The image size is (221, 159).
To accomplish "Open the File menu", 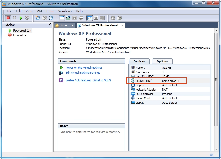I will [x=9, y=11].
